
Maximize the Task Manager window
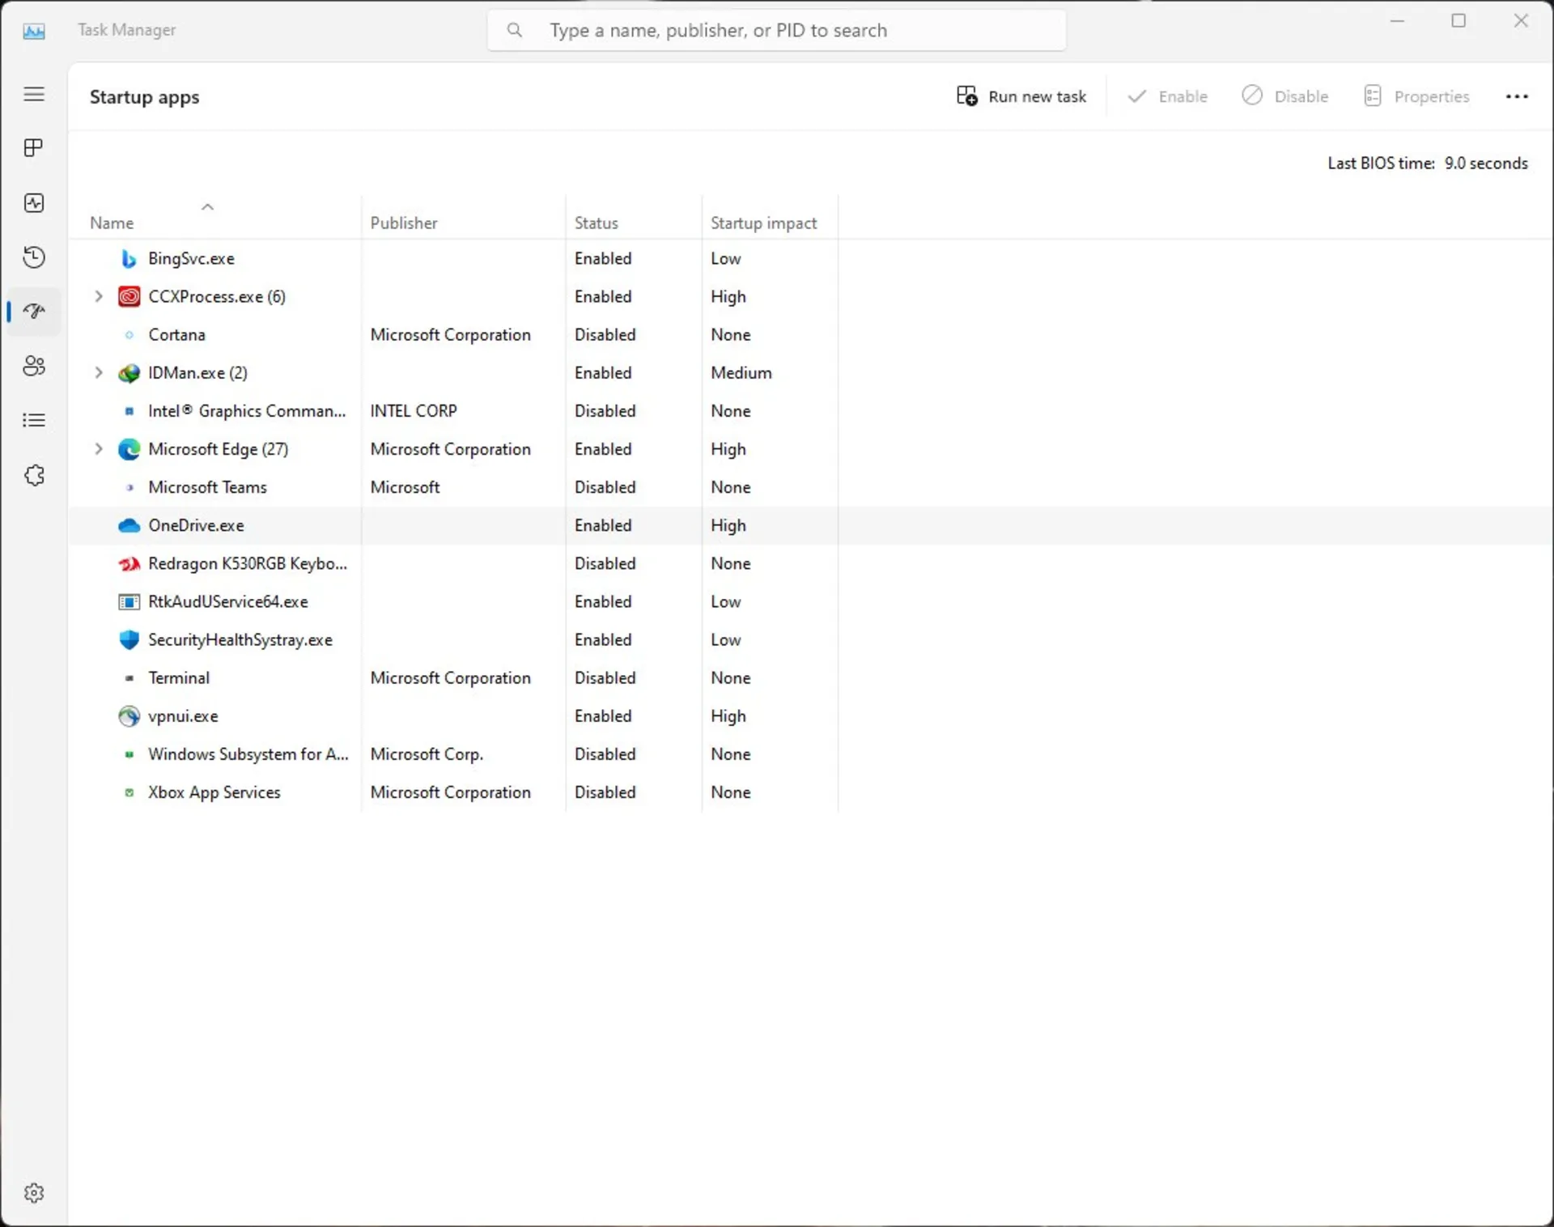1458,21
